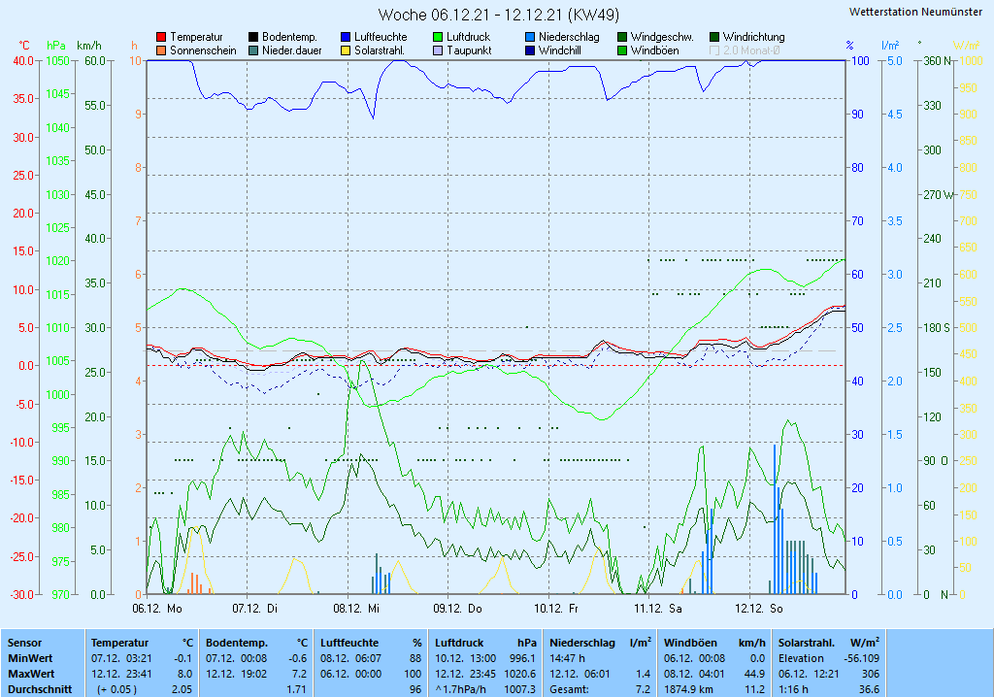Screen dimensions: 994x697
Task: Select the lavender Taupunkt legend icon
Action: click(x=438, y=50)
